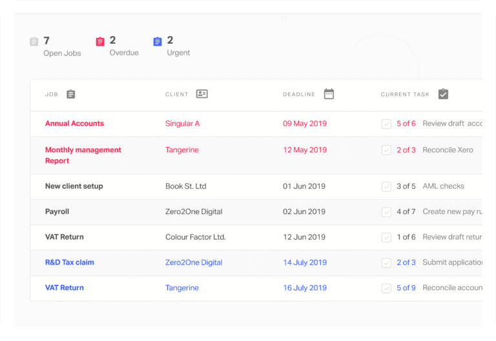
Task: Sort by the JOB column header
Action: 52,94
